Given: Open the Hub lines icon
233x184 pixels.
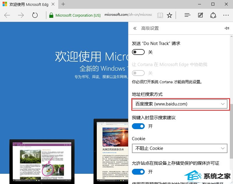Looking at the screenshot, I should pos(187,15).
